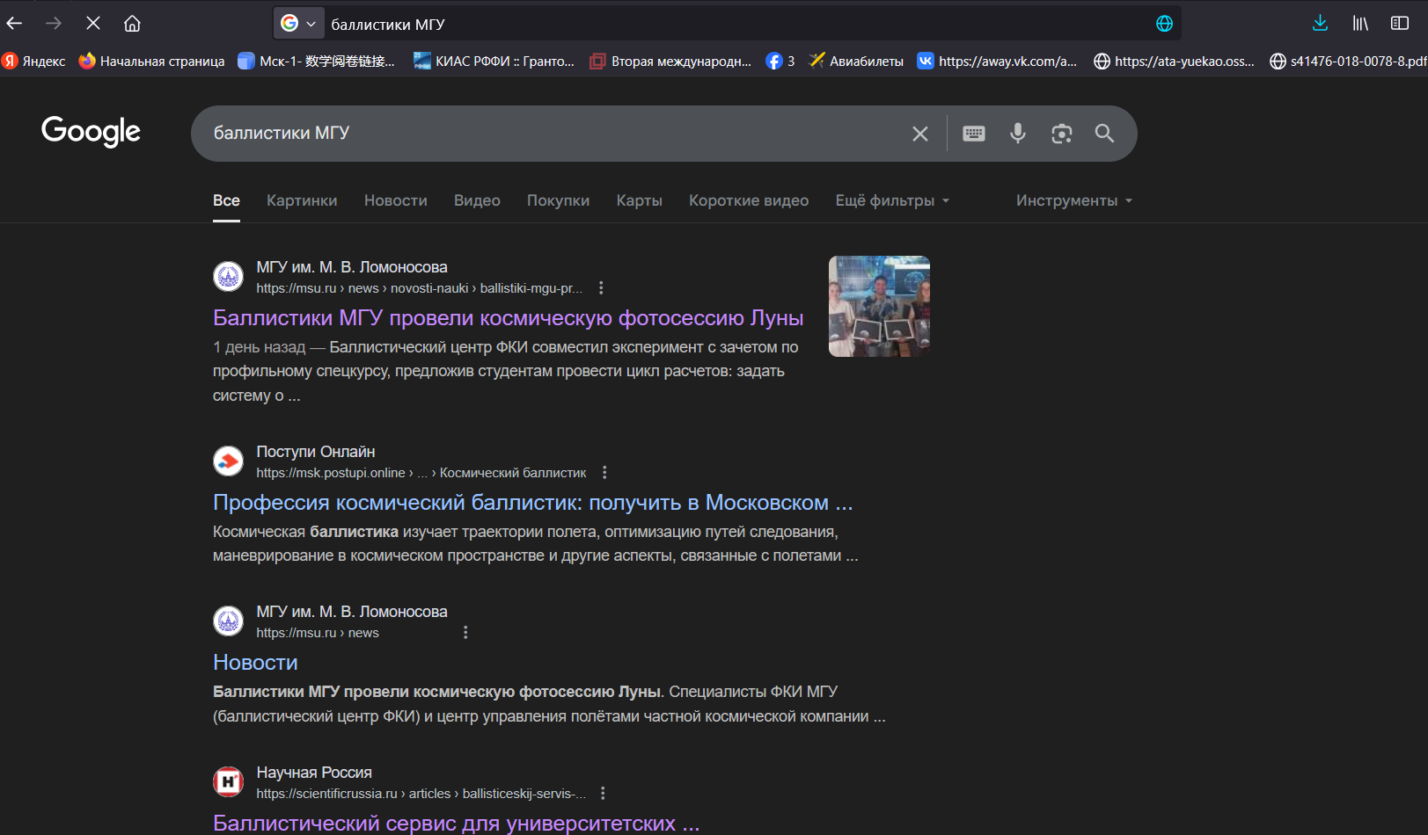Click the 'https://msk.postupi.online' URL breadcrumb
This screenshot has width=1428, height=835.
(x=331, y=473)
